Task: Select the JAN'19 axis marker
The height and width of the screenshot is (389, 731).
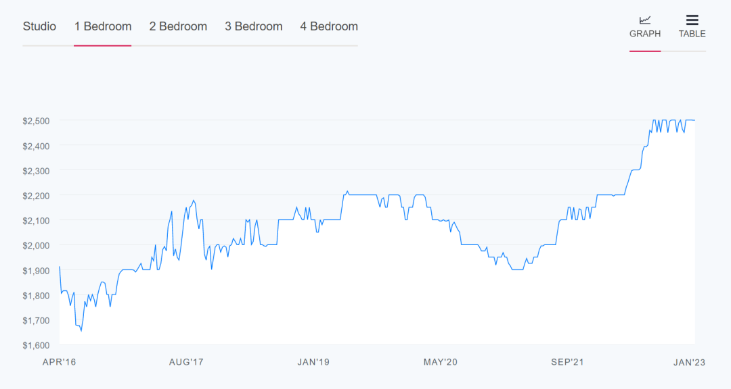Action: (313, 363)
